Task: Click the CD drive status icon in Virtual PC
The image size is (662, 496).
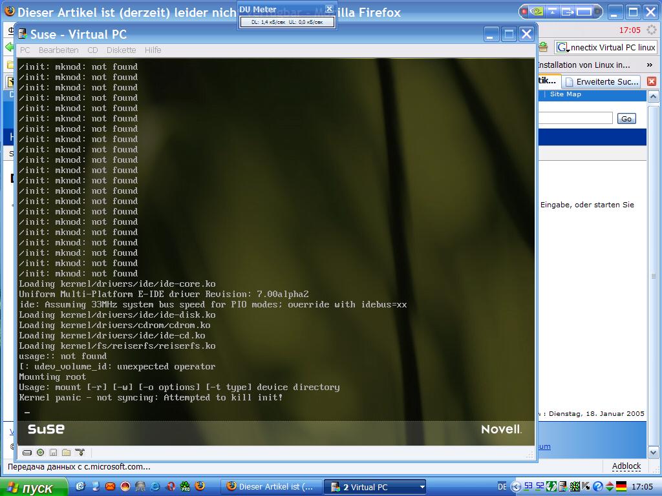Action: click(41, 453)
